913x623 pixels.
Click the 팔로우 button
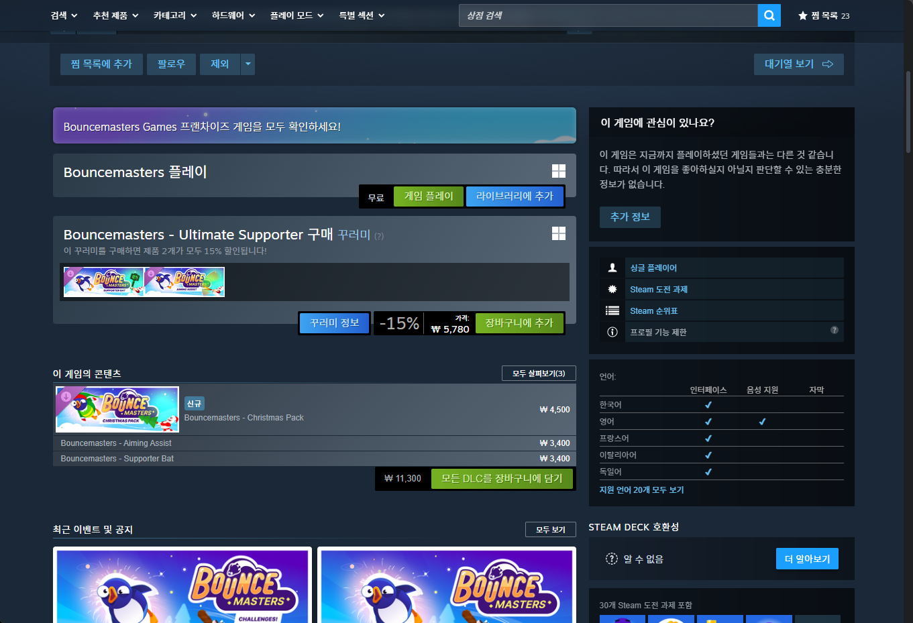click(x=171, y=64)
